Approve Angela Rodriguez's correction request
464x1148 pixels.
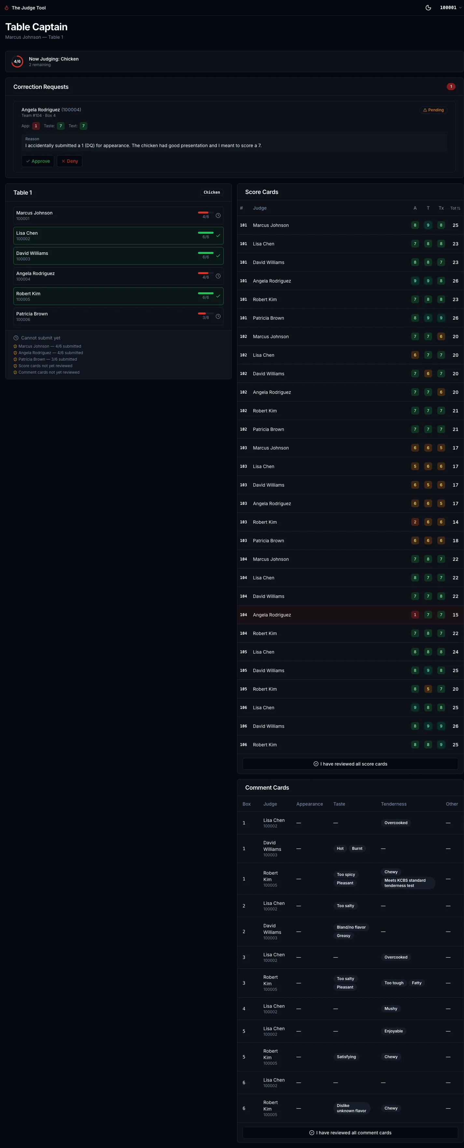pos(38,161)
